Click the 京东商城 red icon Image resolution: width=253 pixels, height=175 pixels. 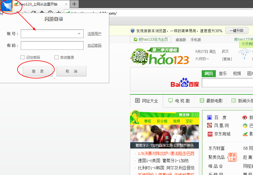210,134
